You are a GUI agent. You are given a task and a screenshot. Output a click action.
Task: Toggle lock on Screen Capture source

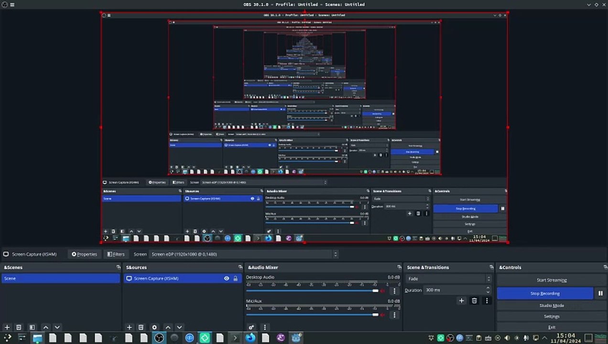pos(235,279)
